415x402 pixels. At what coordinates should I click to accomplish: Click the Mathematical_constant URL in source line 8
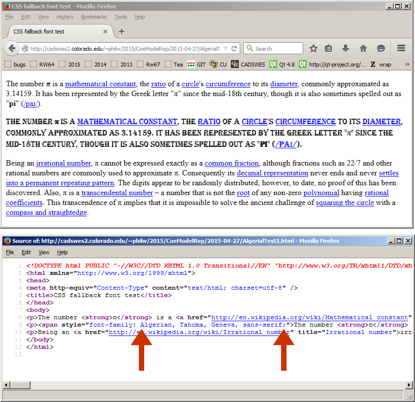[309, 317]
